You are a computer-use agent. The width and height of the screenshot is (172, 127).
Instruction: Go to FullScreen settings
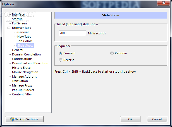point(19,23)
